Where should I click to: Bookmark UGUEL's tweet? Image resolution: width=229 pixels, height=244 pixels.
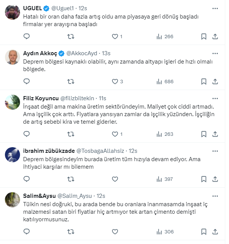(204, 36)
